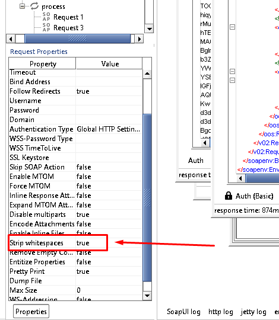Select the Encode Attachments false value

[x=84, y=224]
